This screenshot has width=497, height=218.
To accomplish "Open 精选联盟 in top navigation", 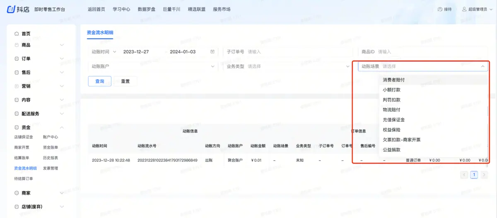I will tap(196, 9).
